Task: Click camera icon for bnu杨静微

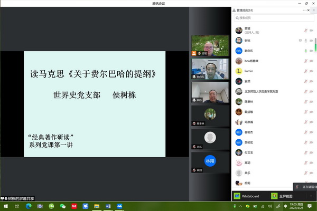Action: [312, 61]
